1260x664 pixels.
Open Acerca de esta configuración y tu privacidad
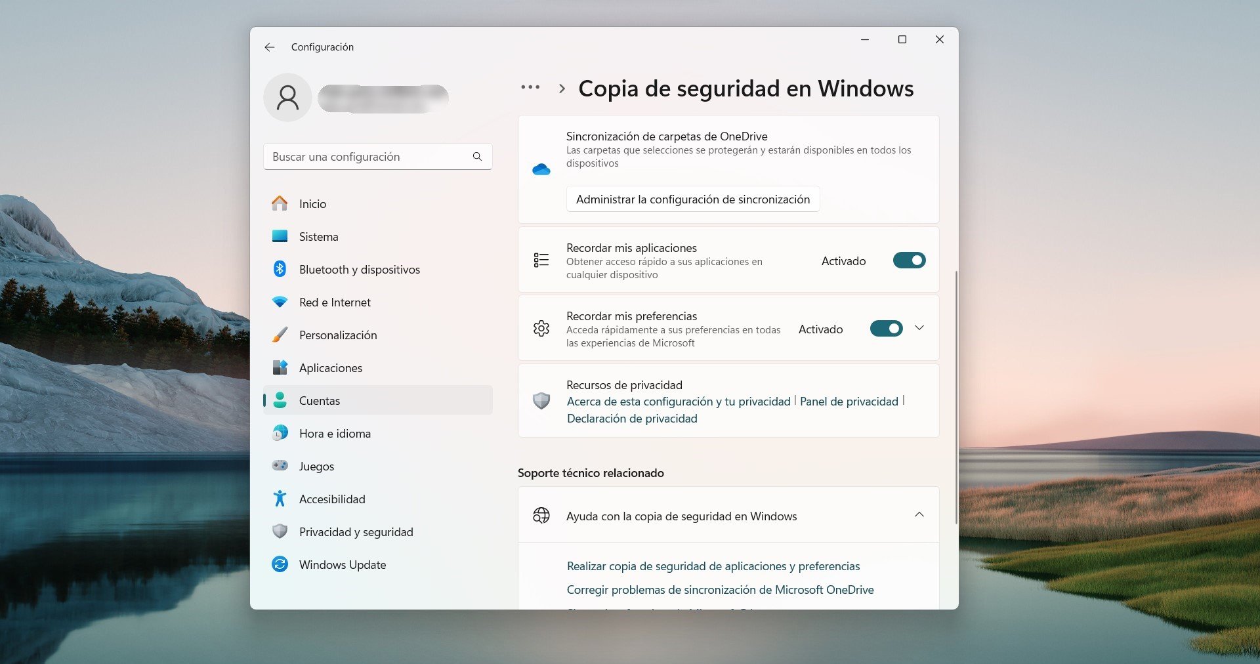pyautogui.click(x=679, y=401)
